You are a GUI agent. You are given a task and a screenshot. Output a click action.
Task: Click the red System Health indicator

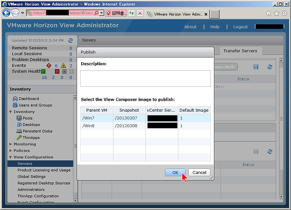(x=57, y=71)
